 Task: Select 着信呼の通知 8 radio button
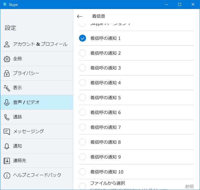click(83, 142)
